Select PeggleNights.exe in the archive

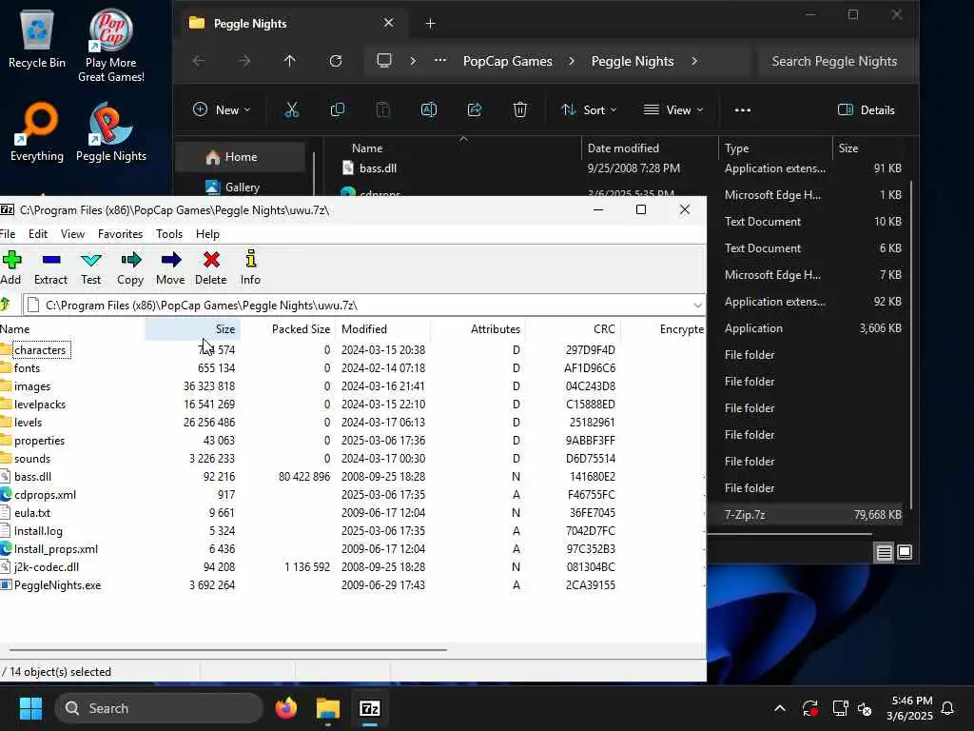[x=57, y=585]
